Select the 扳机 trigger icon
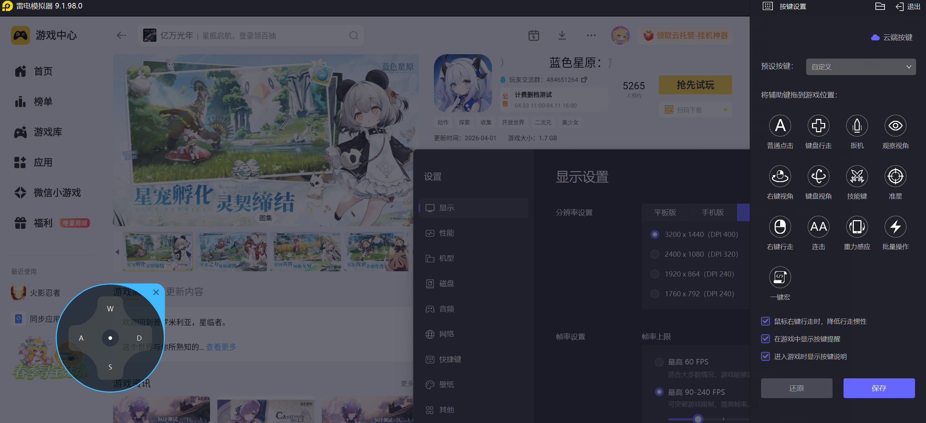The width and height of the screenshot is (926, 423). [857, 126]
